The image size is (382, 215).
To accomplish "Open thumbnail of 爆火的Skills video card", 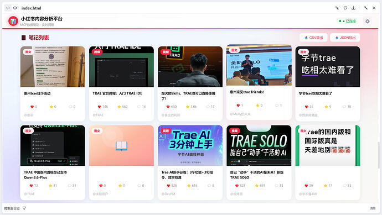I will [x=190, y=67].
